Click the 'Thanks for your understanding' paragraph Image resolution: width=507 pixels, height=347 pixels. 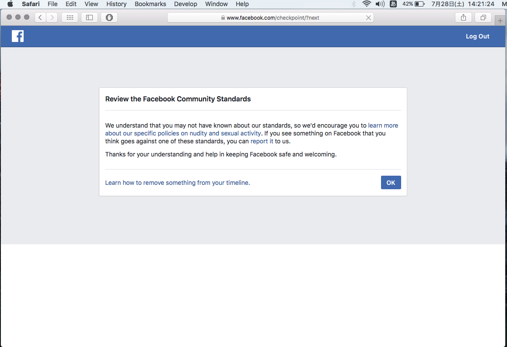tap(221, 154)
